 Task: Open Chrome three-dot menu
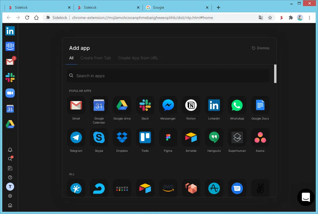(x=309, y=18)
